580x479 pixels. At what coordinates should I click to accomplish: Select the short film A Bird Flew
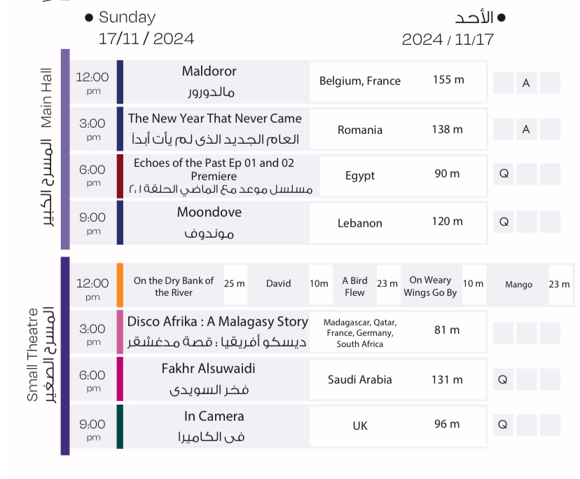[x=354, y=285]
